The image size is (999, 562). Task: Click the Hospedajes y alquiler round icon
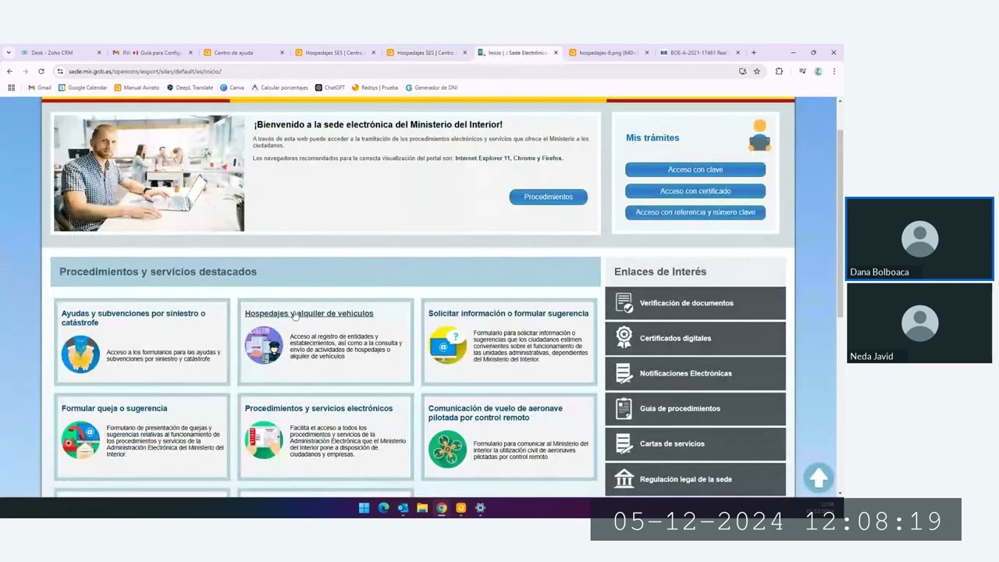pos(264,345)
